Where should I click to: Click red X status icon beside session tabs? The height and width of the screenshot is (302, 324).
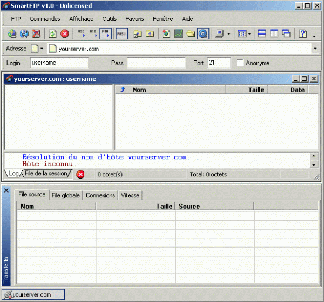coord(80,174)
